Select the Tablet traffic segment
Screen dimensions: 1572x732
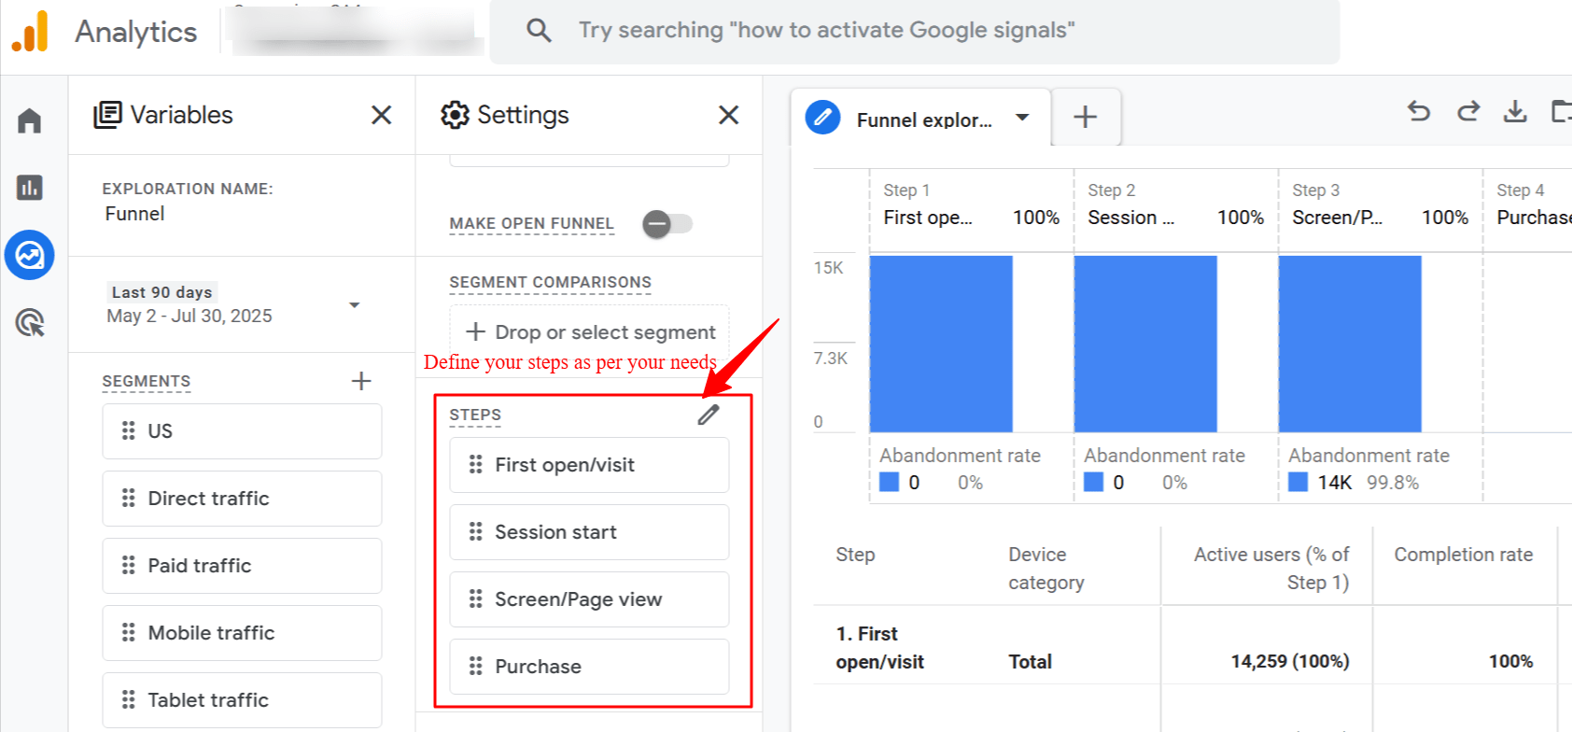[242, 700]
